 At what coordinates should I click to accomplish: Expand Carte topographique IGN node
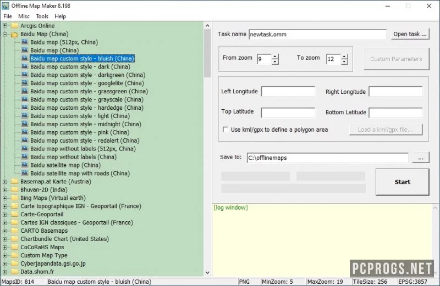5,206
